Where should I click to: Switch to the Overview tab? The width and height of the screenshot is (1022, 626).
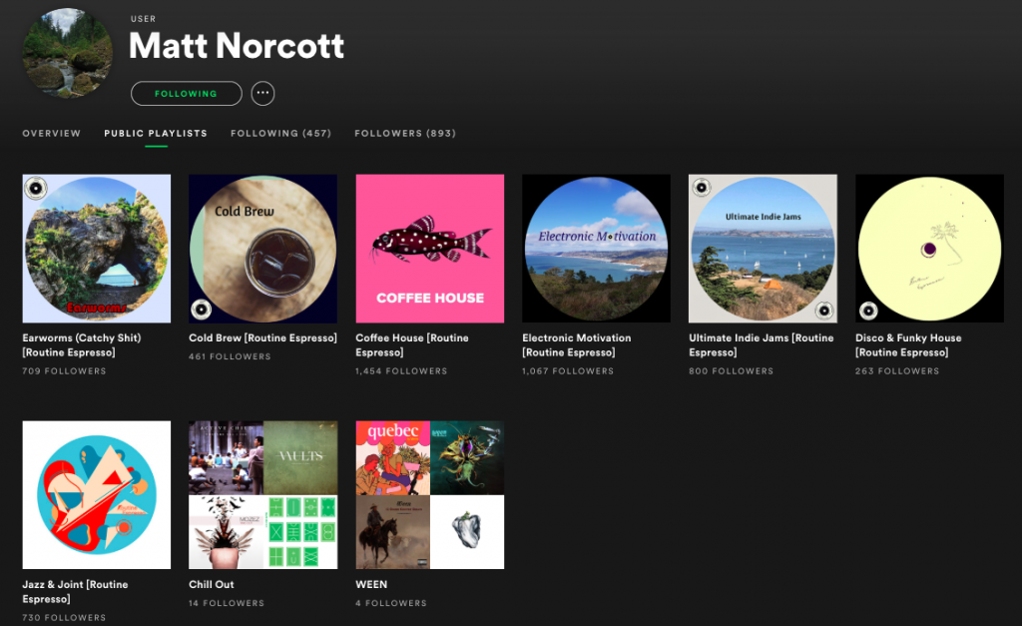click(x=52, y=133)
